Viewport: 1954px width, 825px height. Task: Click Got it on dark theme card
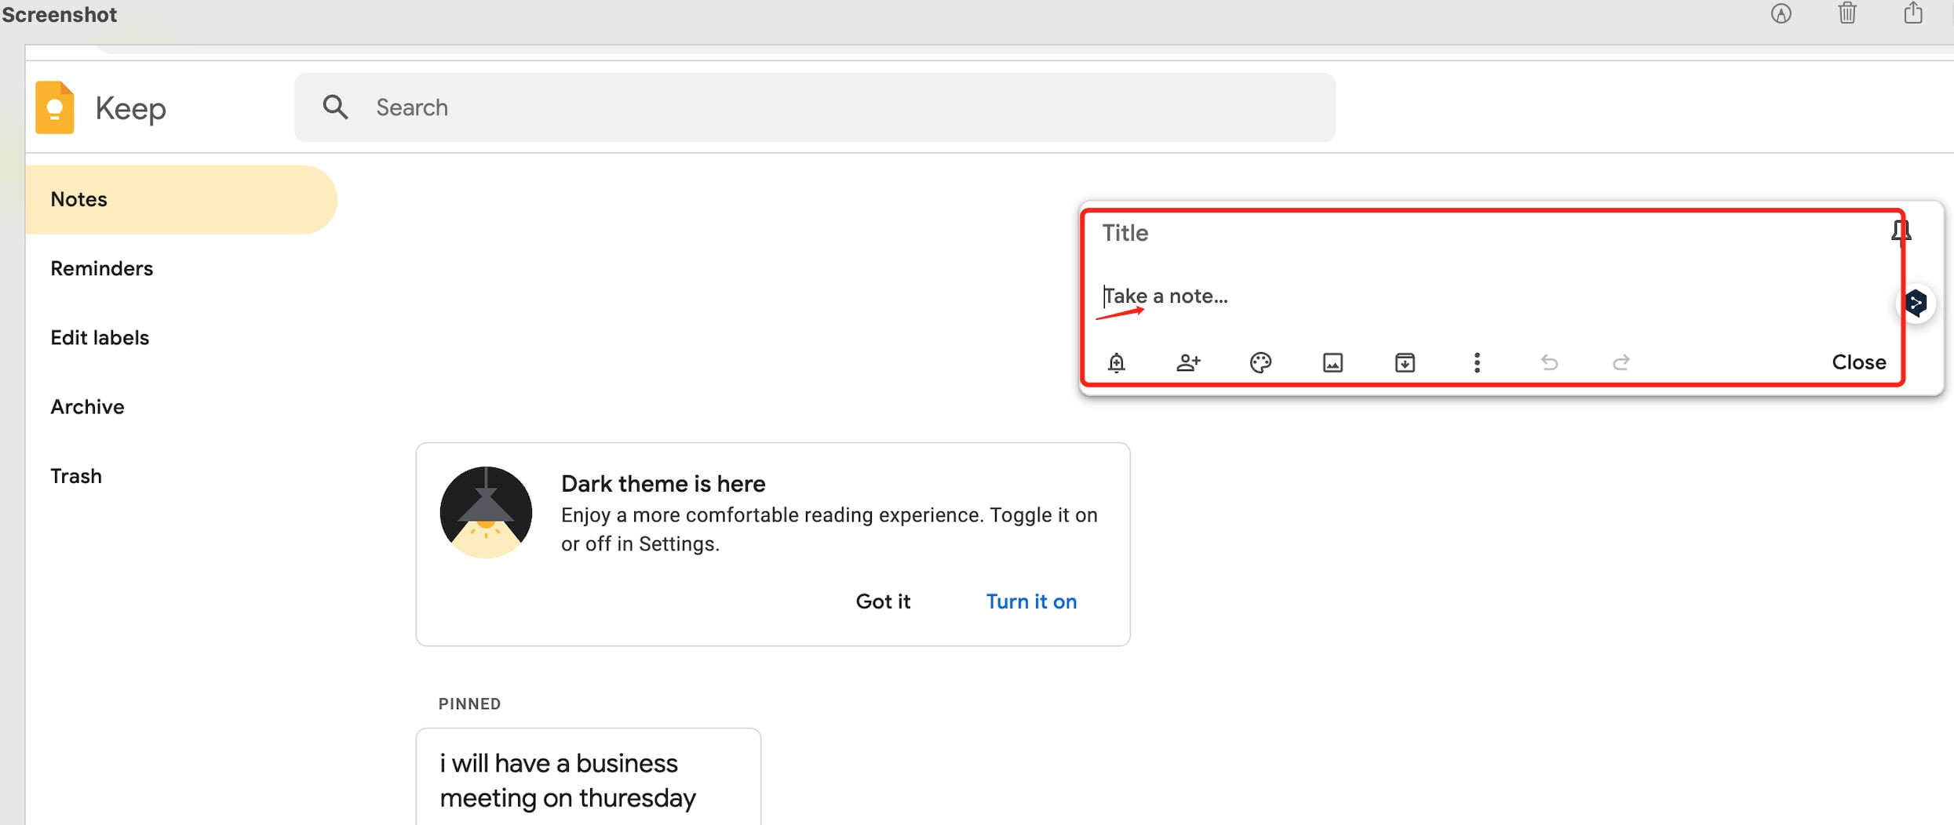pyautogui.click(x=883, y=601)
